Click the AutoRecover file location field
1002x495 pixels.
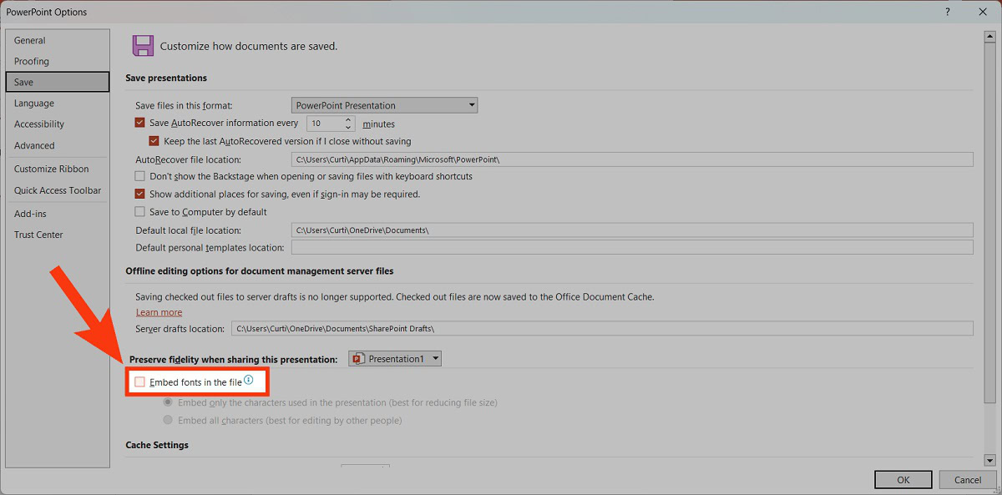(x=632, y=159)
